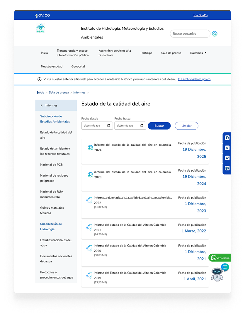Open the sign language accessibility option
The image size is (245, 322).
227,168
